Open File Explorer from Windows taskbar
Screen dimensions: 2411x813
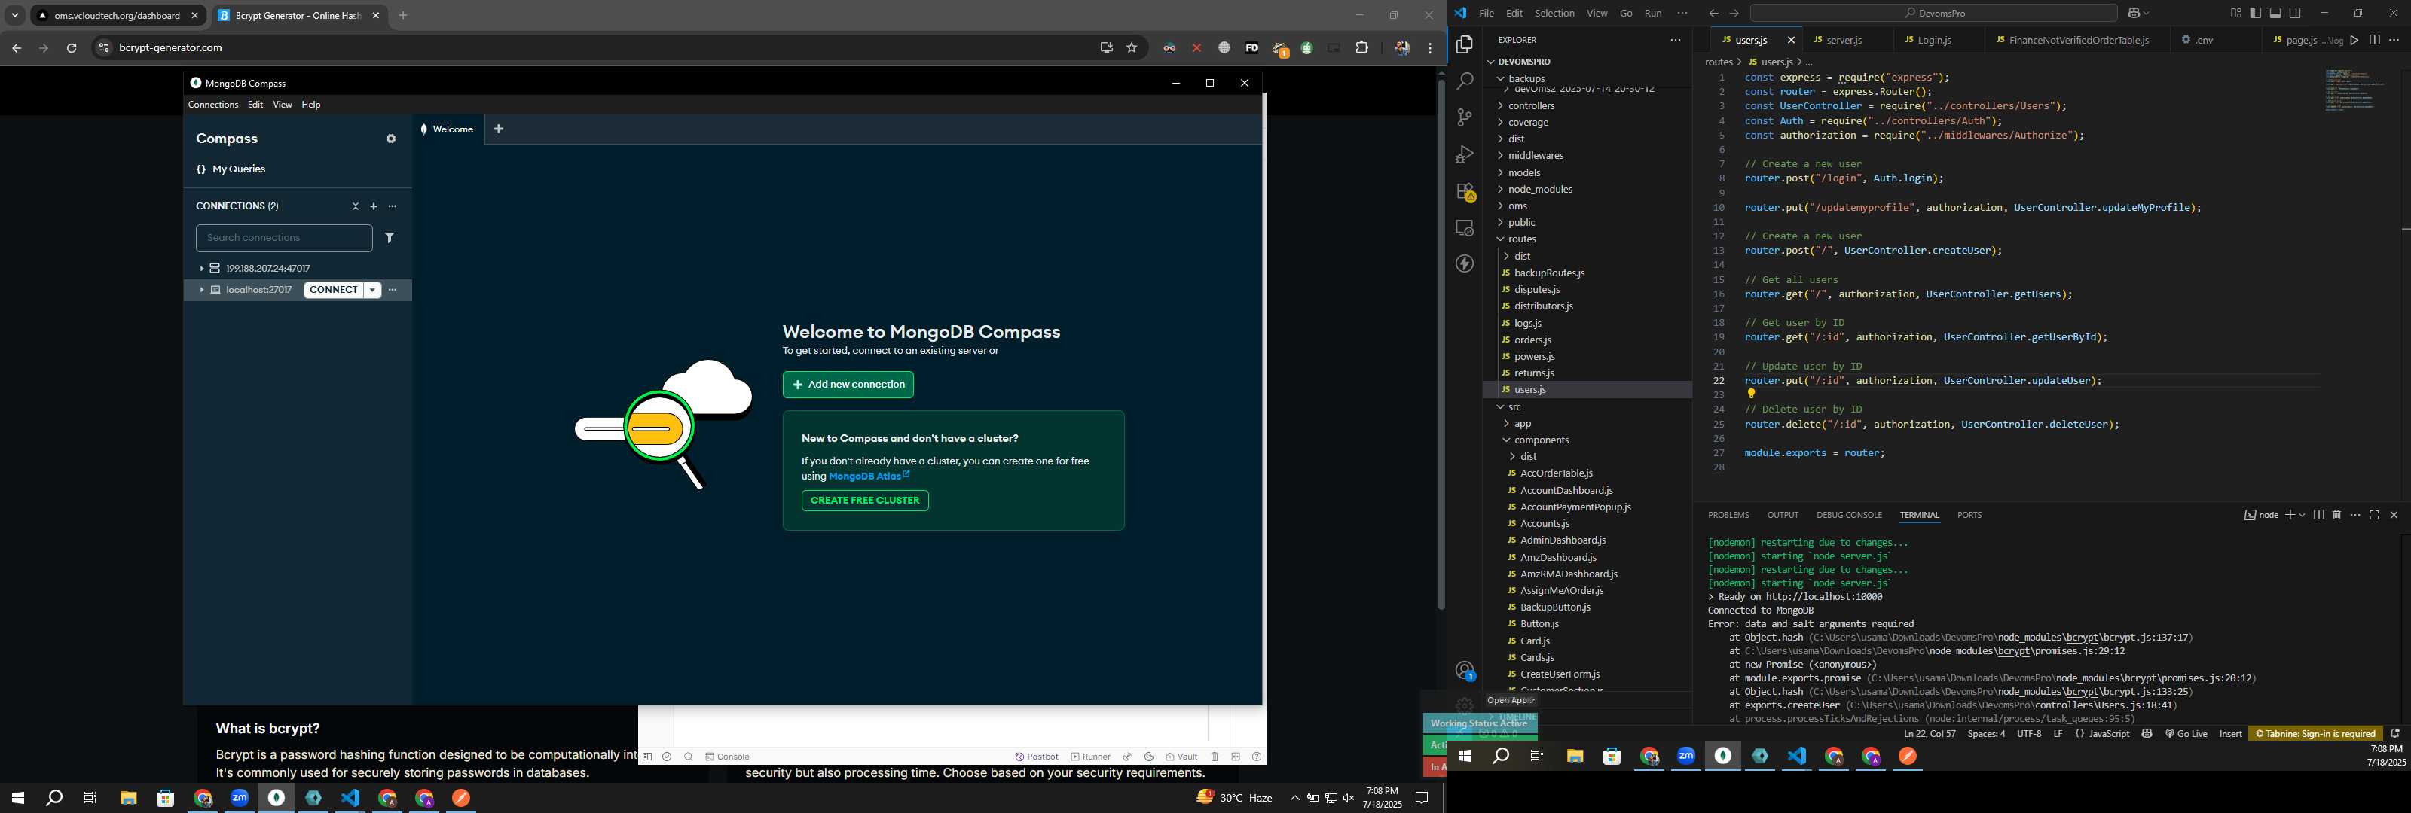click(x=128, y=798)
